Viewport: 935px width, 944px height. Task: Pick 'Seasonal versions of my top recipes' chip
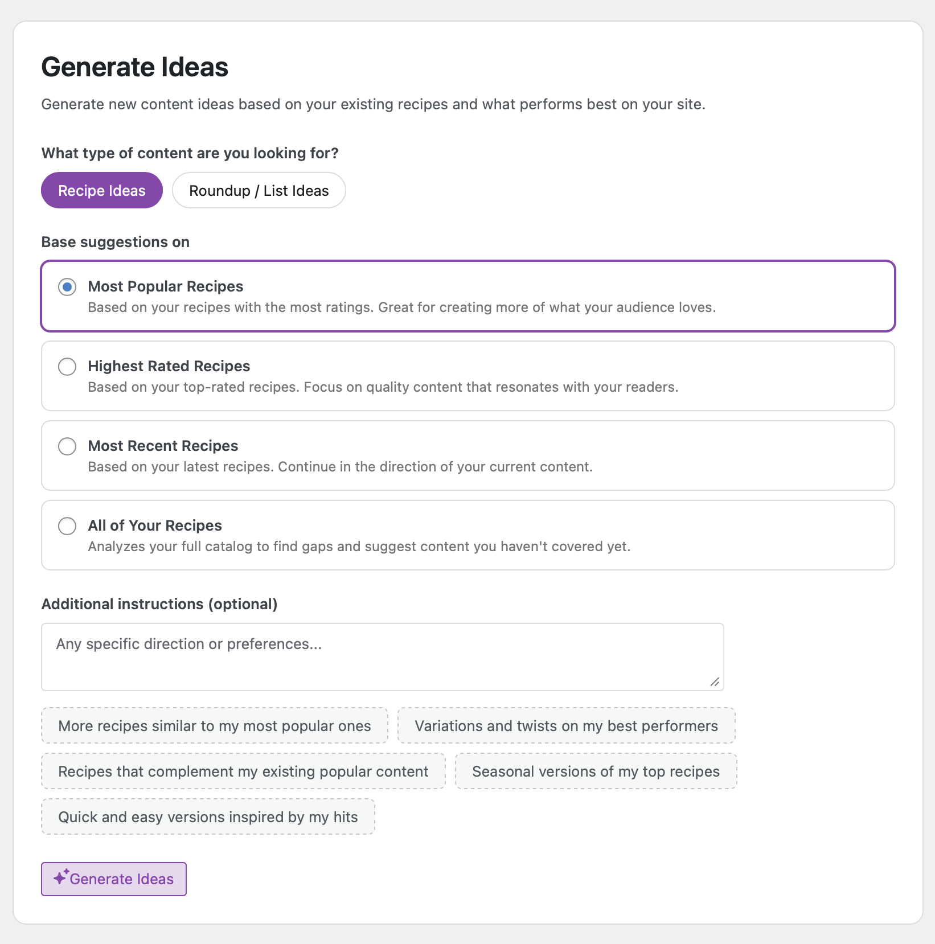[596, 771]
